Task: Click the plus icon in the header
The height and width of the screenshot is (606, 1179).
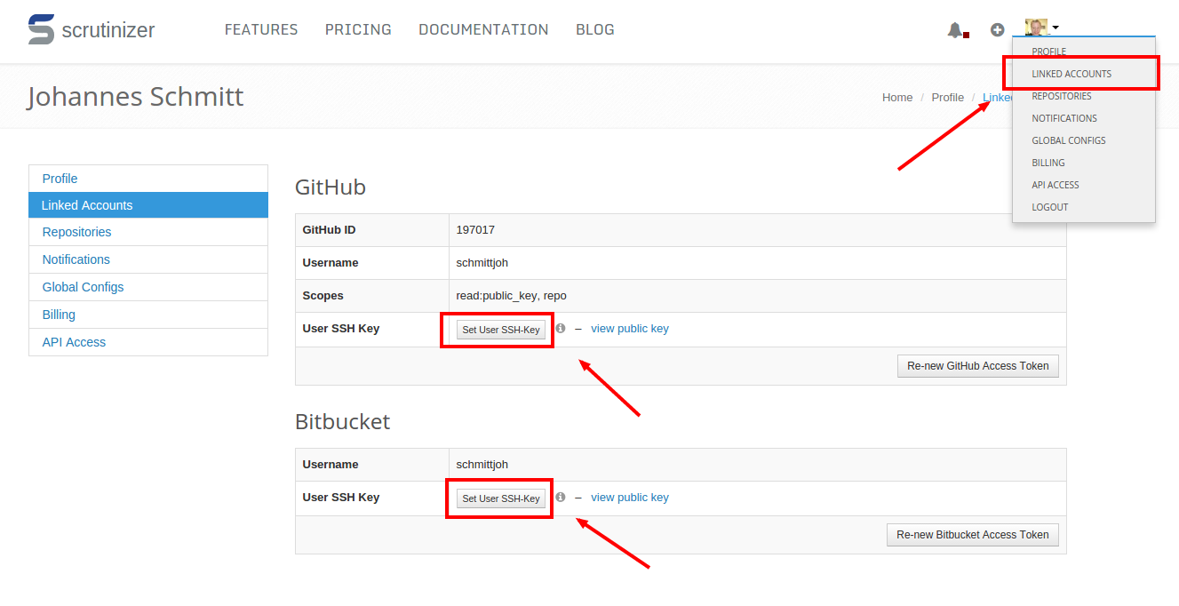Action: (998, 29)
